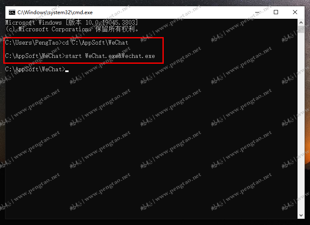Image resolution: width=310 pixels, height=225 pixels.
Task: Click the Microsoft Windows version line
Action: pyautogui.click(x=71, y=22)
